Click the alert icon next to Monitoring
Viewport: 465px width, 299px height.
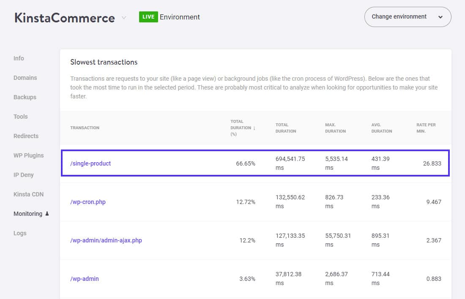46,214
